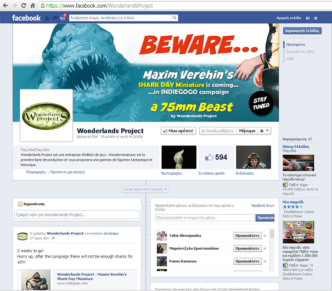
Task: Invite Panos Rammos
Action: click(247, 261)
